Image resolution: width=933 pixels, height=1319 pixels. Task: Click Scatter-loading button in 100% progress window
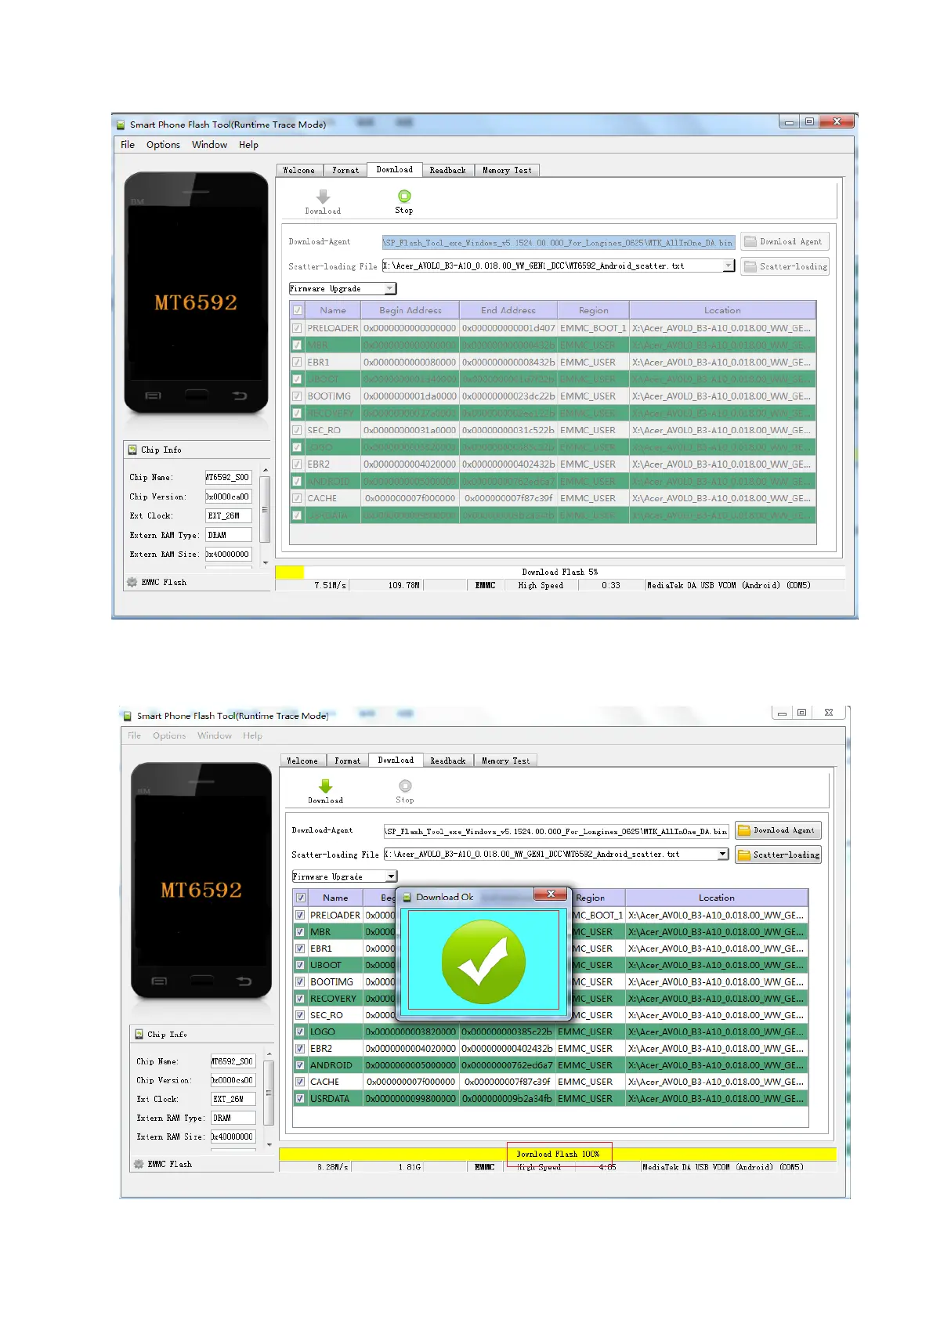(x=778, y=855)
